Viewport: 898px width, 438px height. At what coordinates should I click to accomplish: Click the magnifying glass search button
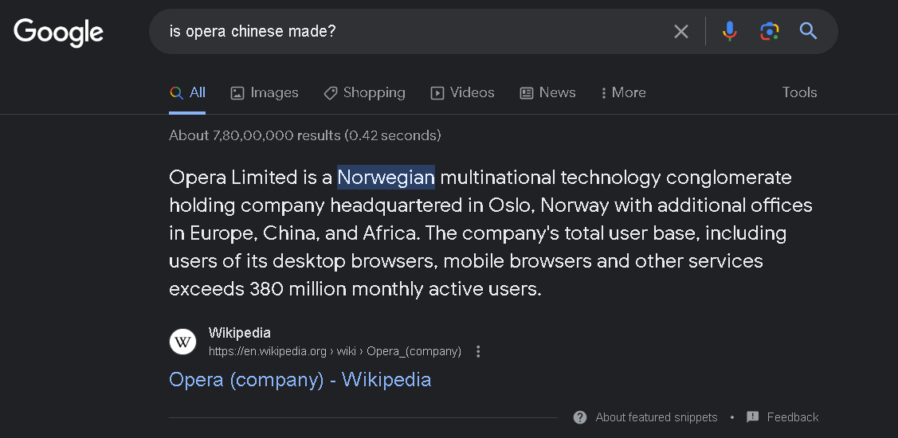[808, 31]
